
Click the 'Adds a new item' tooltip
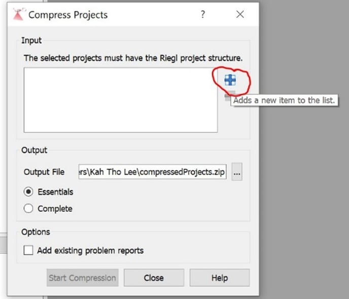(x=284, y=100)
